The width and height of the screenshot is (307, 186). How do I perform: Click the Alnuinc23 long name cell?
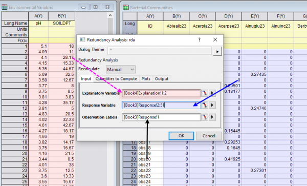[281, 26]
